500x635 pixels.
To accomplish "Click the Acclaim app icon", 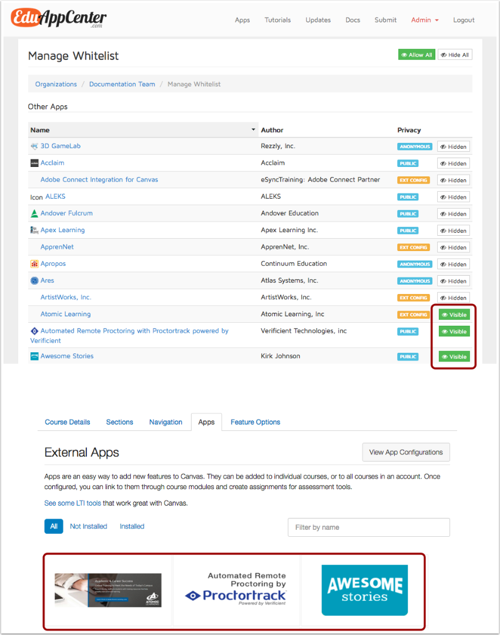I will (x=34, y=163).
